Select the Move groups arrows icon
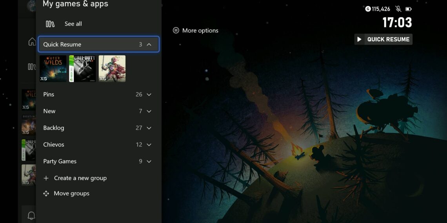 46,194
